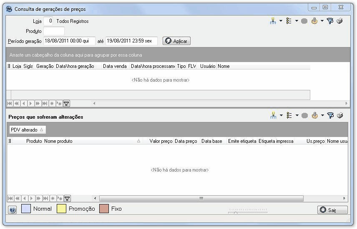
Task: Click the grouping icon in the upper toolbar
Action: pos(273,21)
